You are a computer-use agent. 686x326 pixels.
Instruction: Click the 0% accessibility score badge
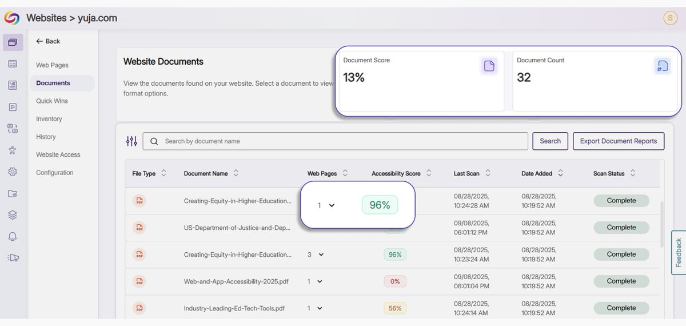[395, 281]
